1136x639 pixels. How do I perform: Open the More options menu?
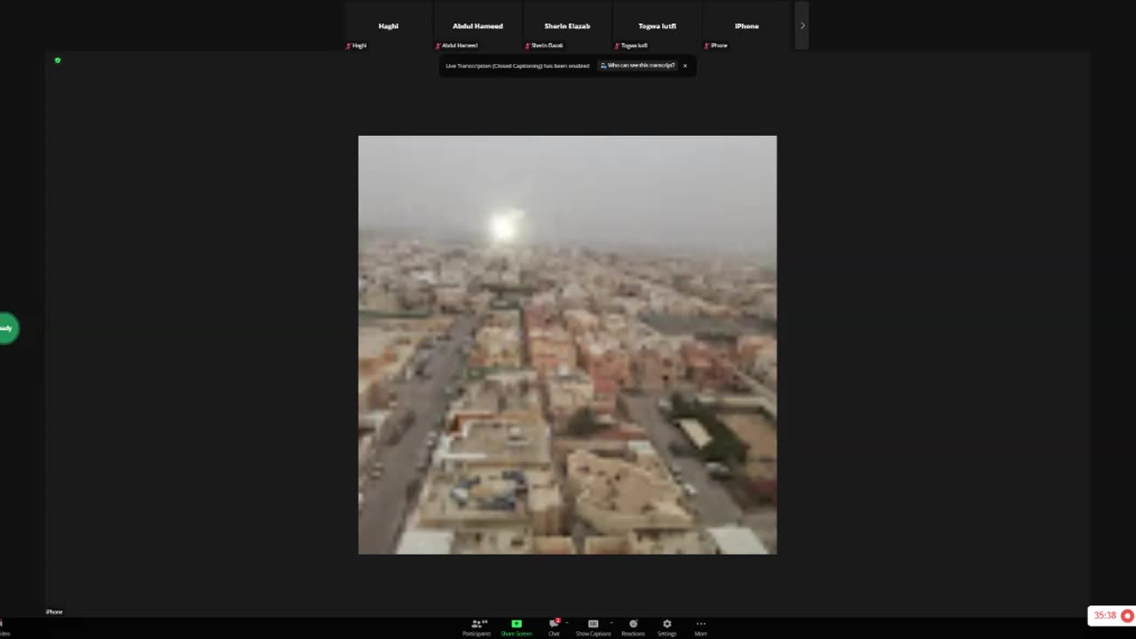coord(700,627)
